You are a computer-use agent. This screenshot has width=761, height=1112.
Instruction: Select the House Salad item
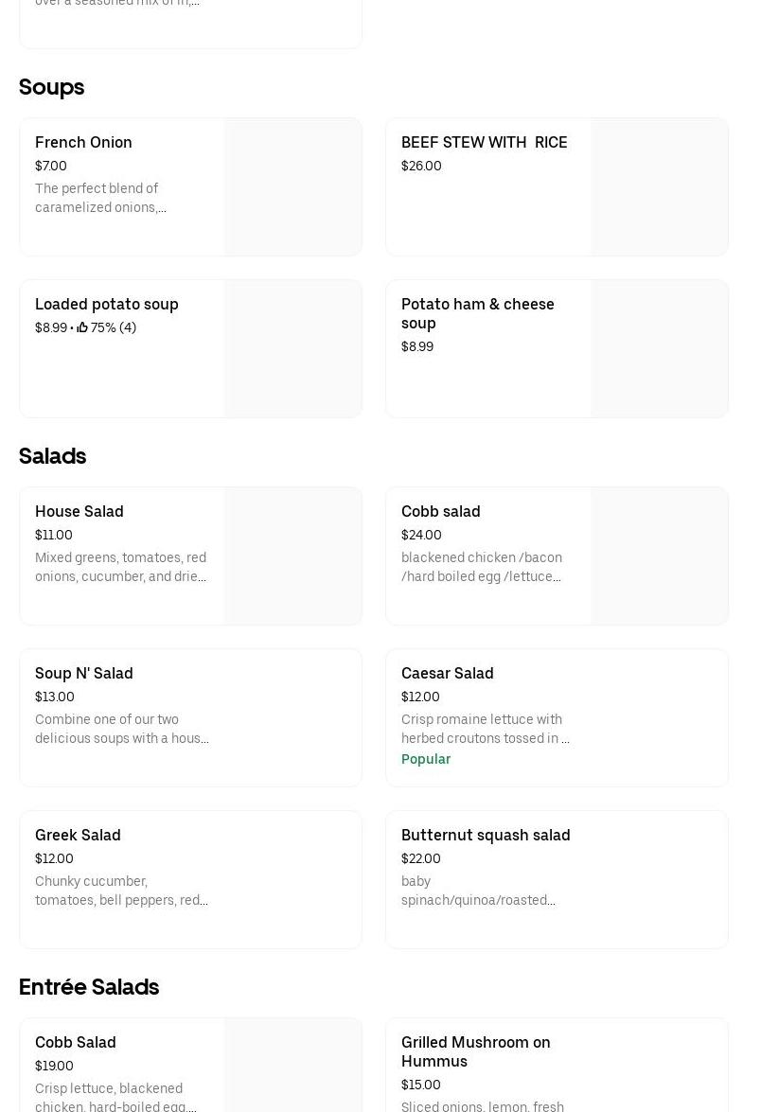[80, 512]
